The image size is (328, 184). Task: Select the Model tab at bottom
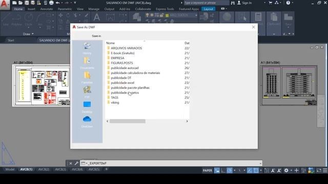point(10,169)
